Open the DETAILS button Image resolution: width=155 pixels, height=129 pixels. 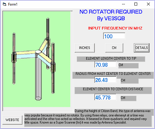(141, 48)
